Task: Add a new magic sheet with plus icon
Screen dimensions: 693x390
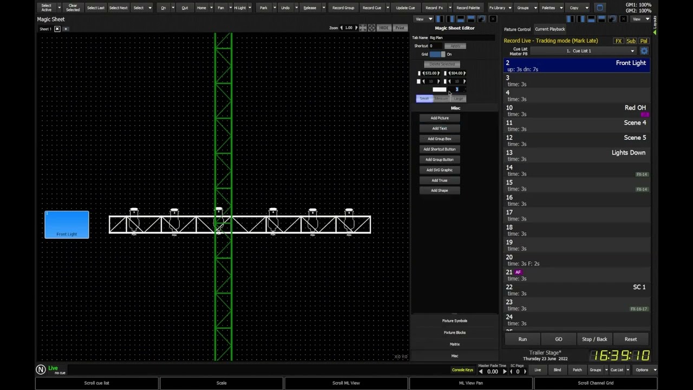Action: pyautogui.click(x=66, y=29)
